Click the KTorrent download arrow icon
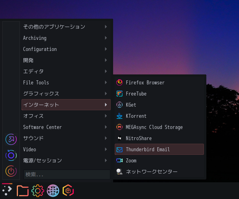Viewport: 239px width, 199px height. pyautogui.click(x=119, y=116)
